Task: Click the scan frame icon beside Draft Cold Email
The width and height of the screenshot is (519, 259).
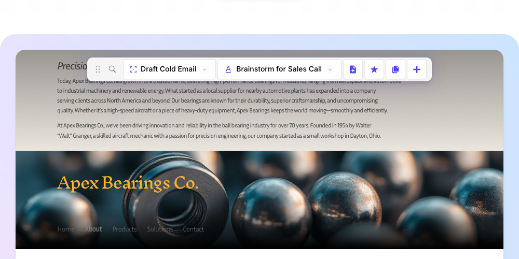Action: [x=133, y=69]
